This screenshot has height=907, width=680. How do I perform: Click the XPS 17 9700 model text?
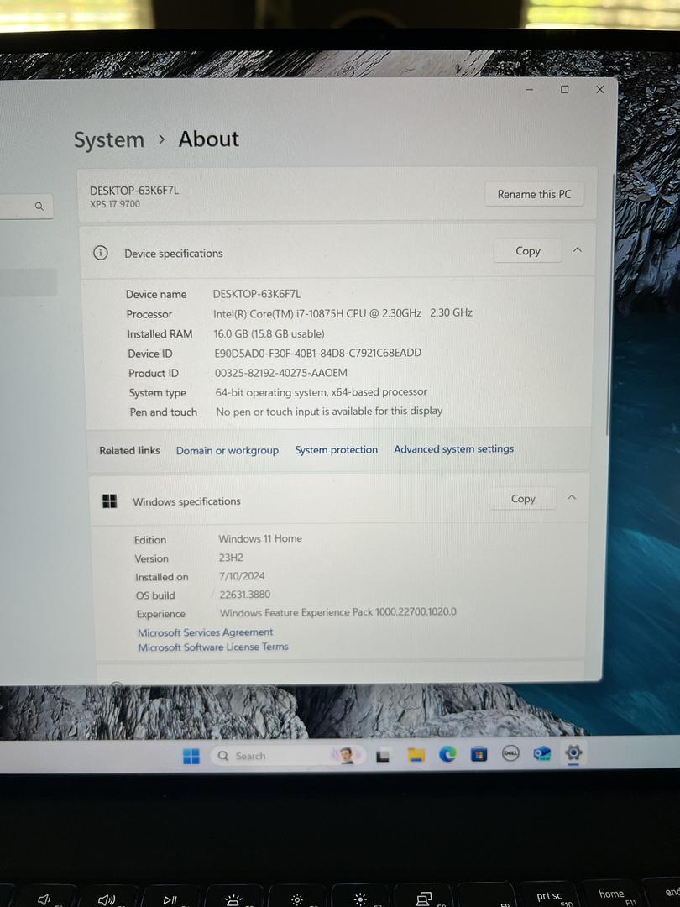[x=115, y=203]
